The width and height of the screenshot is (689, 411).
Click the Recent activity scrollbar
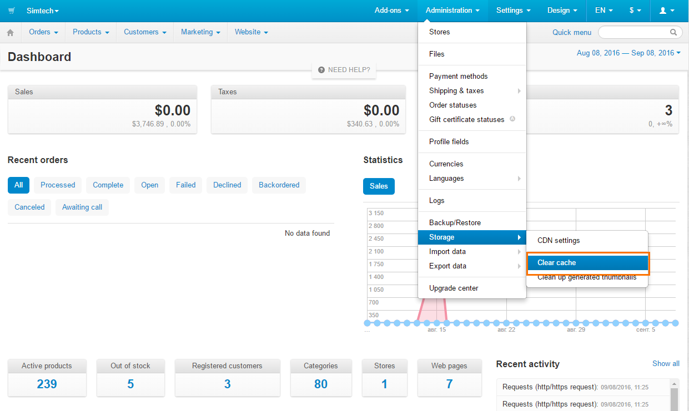click(x=675, y=395)
